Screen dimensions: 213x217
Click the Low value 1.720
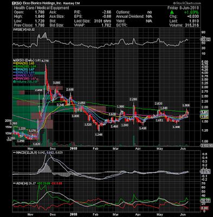[x=40, y=21]
